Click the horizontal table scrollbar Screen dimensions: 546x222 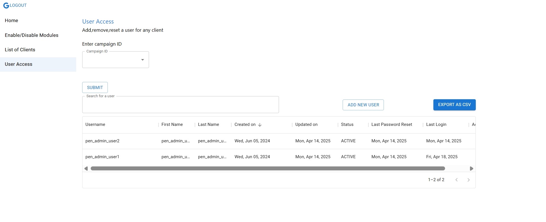pyautogui.click(x=268, y=169)
